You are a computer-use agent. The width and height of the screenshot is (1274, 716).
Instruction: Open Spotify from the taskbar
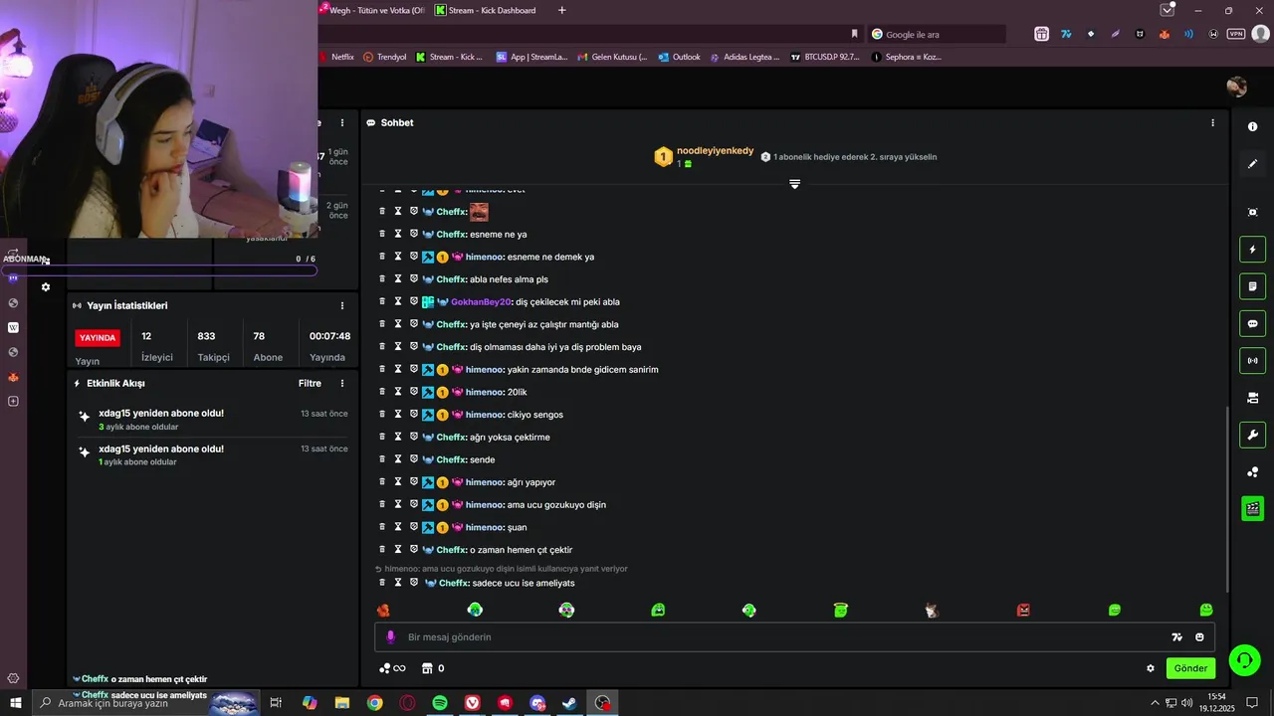click(440, 703)
